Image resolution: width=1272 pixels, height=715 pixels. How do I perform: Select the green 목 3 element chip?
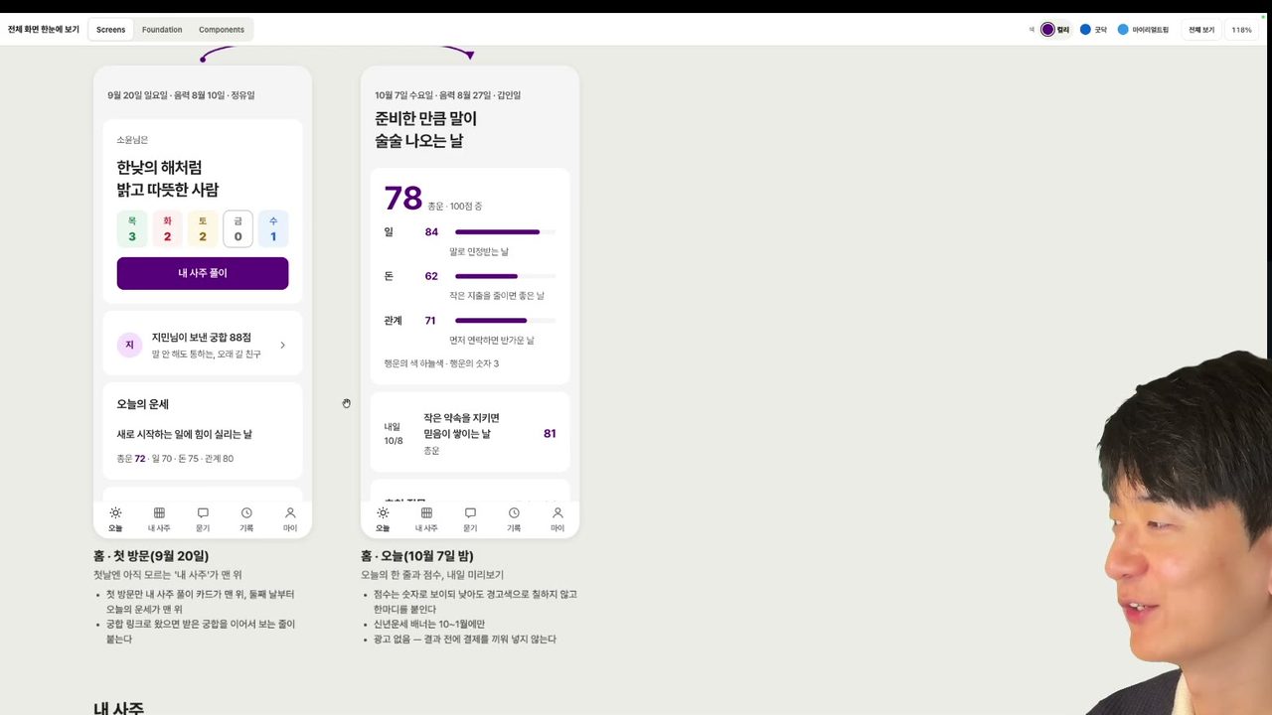(132, 228)
